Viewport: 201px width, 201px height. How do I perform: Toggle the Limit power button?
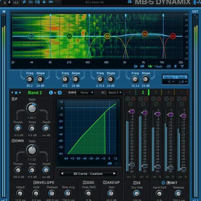(163, 183)
